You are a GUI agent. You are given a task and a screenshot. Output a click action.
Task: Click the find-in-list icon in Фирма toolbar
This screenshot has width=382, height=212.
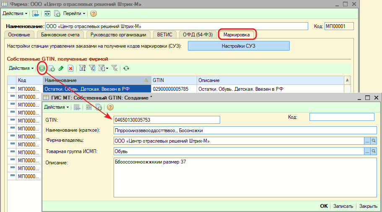(36, 14)
